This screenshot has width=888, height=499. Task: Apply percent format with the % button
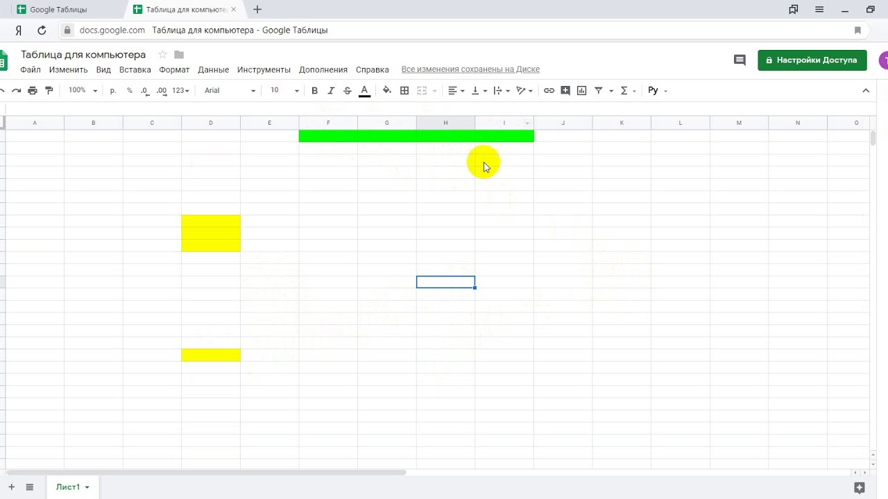(x=129, y=91)
